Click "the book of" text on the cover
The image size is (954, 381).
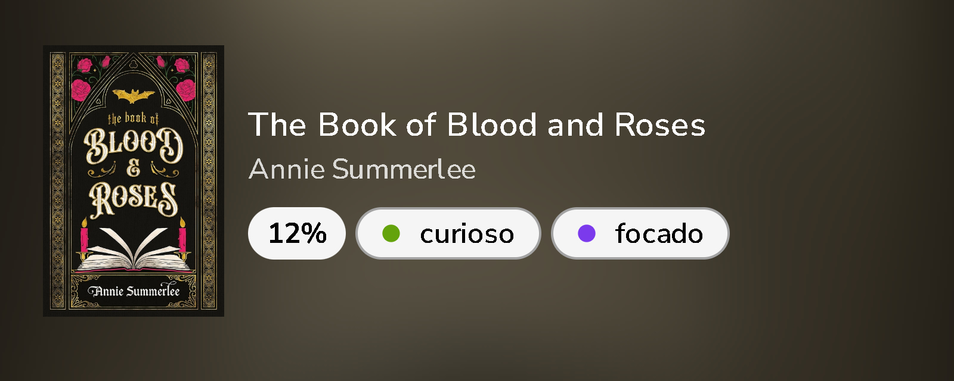tap(134, 118)
